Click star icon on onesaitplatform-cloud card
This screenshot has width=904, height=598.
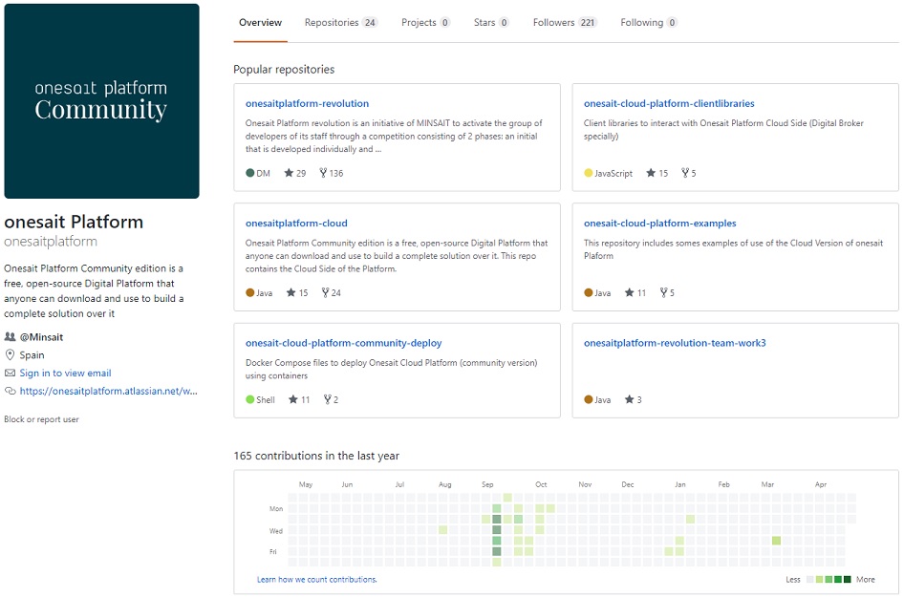pos(291,292)
